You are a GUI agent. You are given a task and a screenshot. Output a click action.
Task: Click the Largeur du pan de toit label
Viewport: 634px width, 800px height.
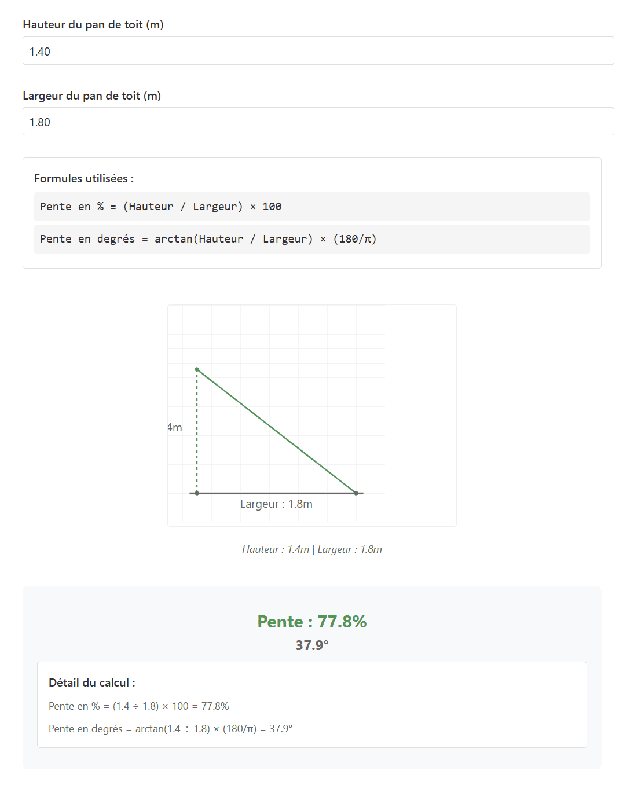[x=91, y=96]
